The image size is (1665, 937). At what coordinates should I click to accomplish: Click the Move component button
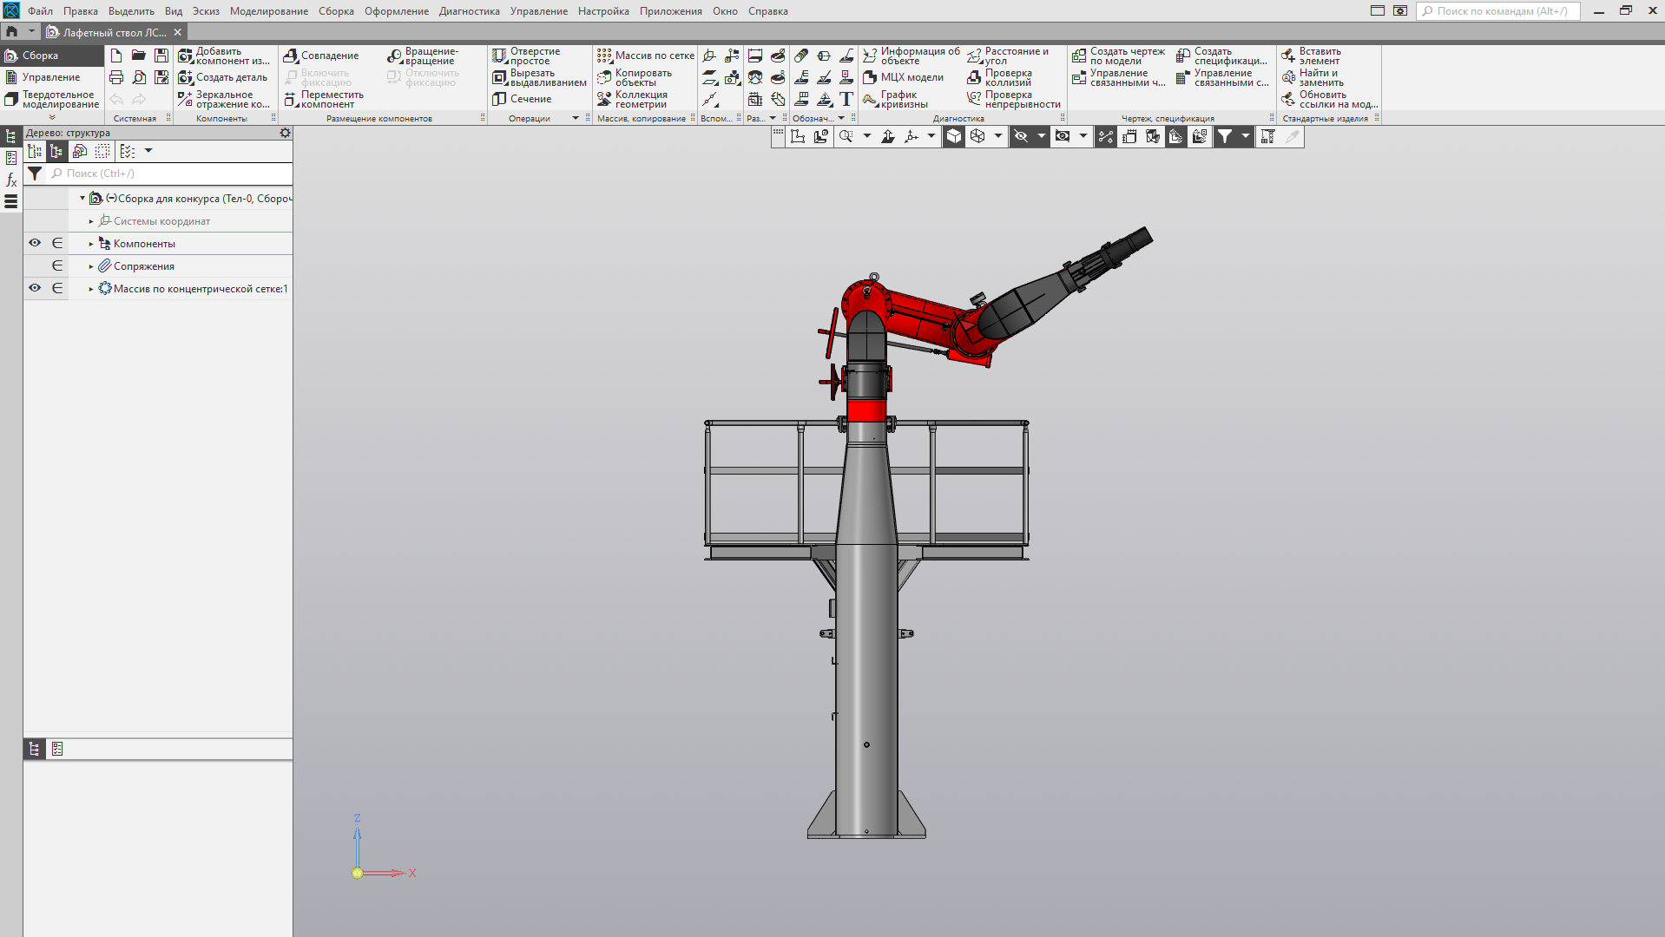coord(291,100)
